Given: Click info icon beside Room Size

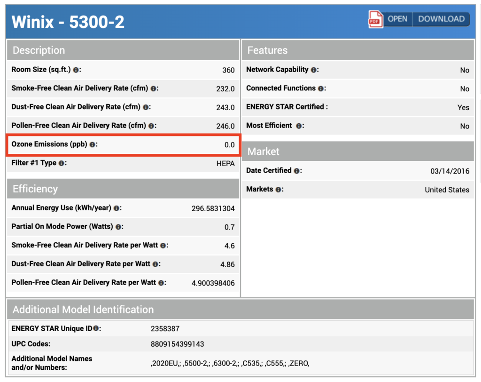Looking at the screenshot, I should point(76,70).
